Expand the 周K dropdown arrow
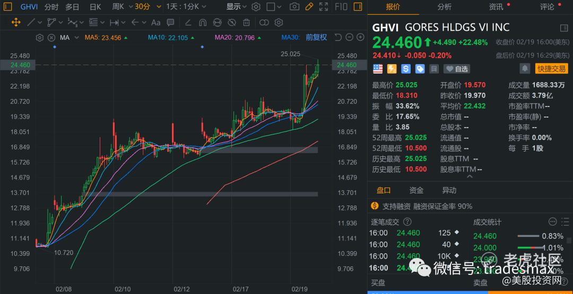Viewport: 573px width, 294px height. [x=131, y=6]
